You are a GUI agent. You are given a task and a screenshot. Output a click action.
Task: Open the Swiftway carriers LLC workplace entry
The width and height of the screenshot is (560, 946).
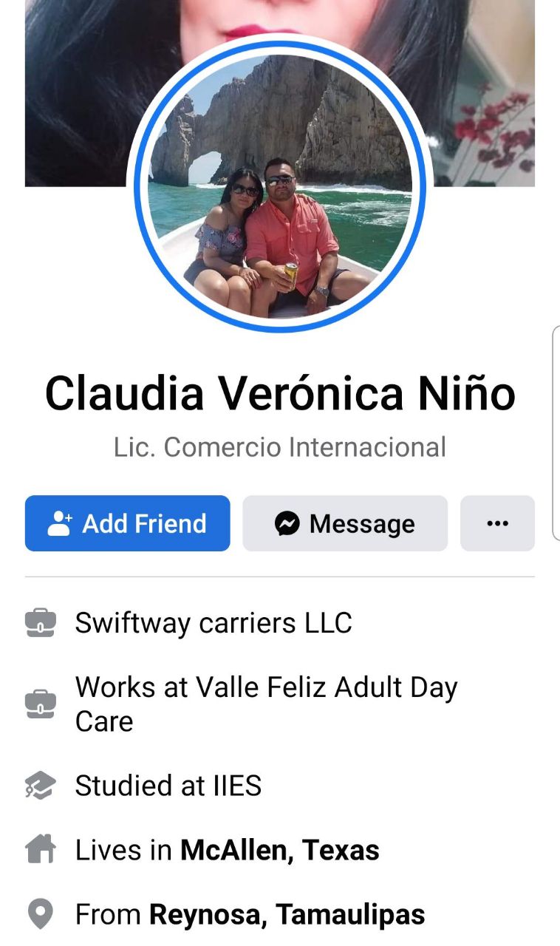click(x=214, y=623)
